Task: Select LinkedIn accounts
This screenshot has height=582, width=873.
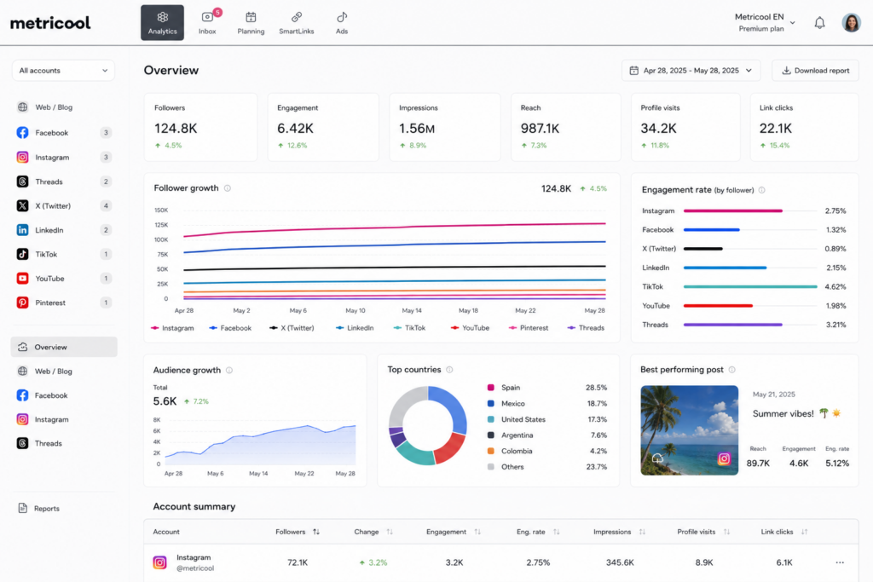Action: pyautogui.click(x=63, y=230)
